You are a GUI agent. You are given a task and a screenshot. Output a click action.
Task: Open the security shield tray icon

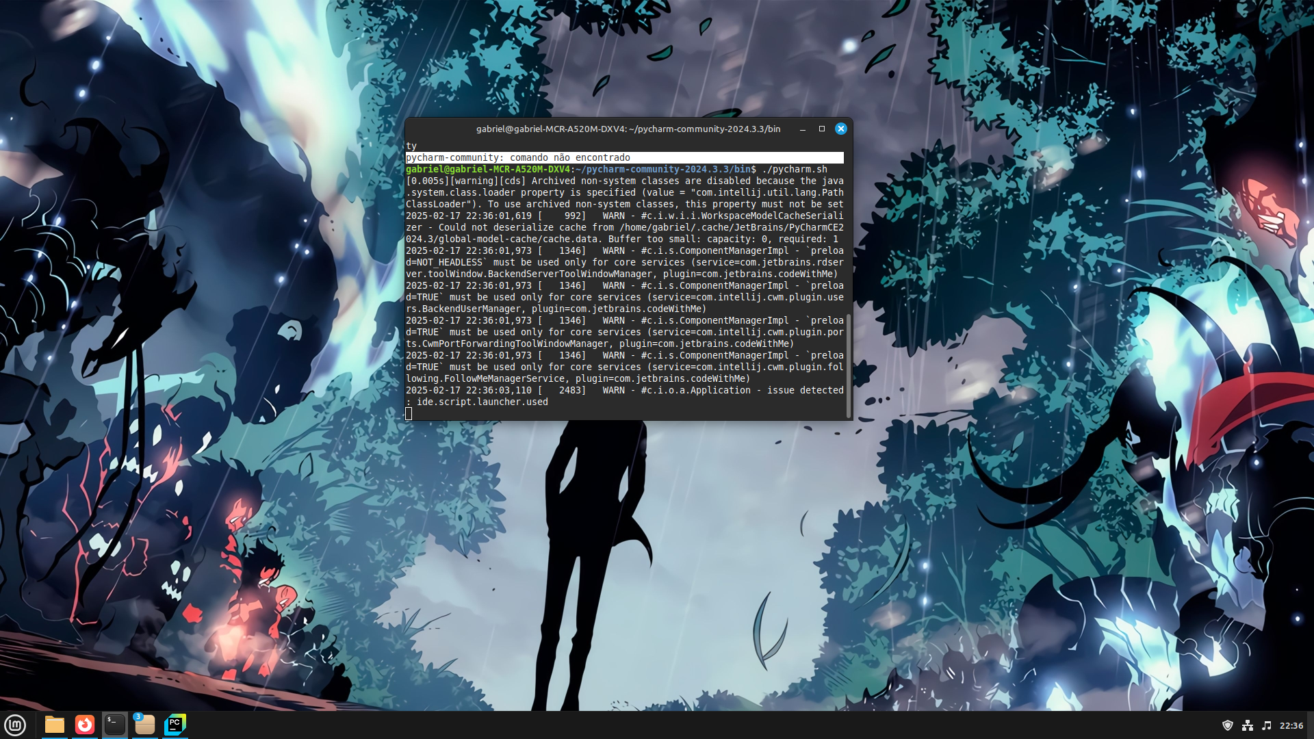coord(1228,725)
